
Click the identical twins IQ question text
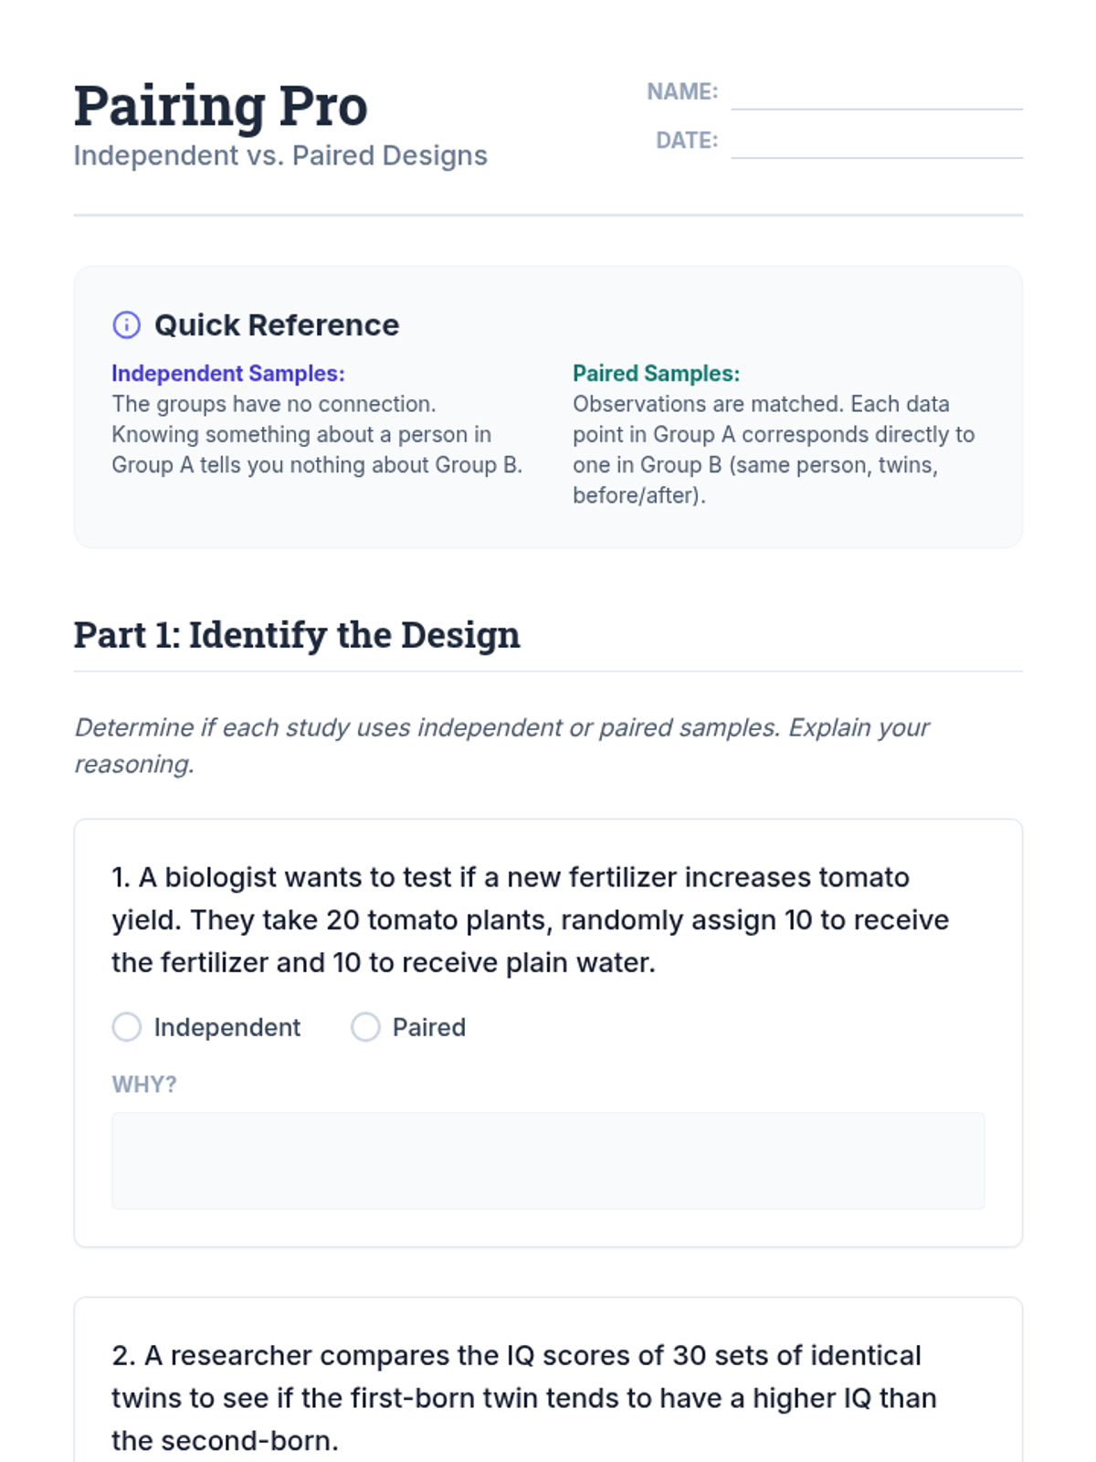click(x=524, y=1398)
